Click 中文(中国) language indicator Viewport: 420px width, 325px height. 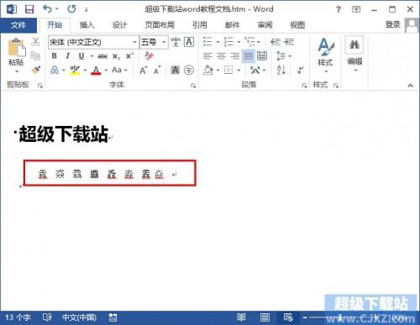pyautogui.click(x=79, y=317)
